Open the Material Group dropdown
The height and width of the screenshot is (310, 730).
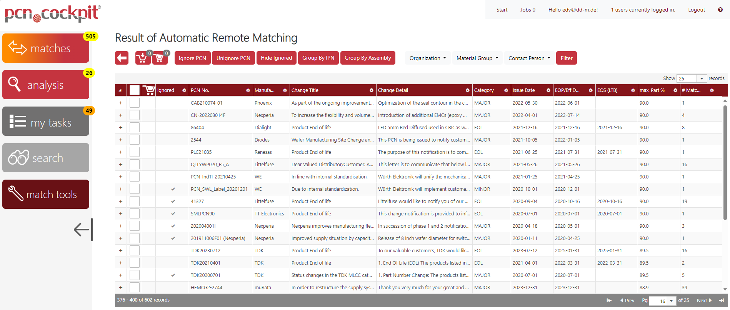click(477, 58)
